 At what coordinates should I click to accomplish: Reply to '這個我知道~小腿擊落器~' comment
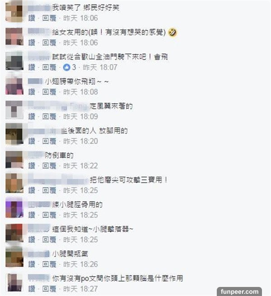pos(49,240)
